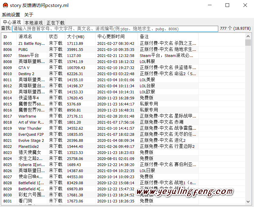
Task: Select the Evolve Stage 2 game row
Action: [123, 140]
